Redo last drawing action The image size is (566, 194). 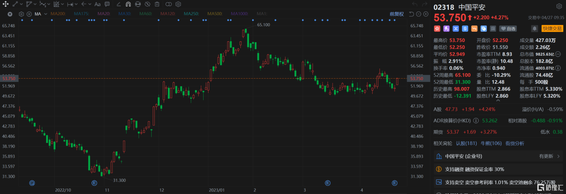[425, 4]
